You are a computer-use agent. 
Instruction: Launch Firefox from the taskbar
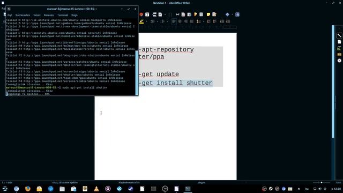point(28,189)
